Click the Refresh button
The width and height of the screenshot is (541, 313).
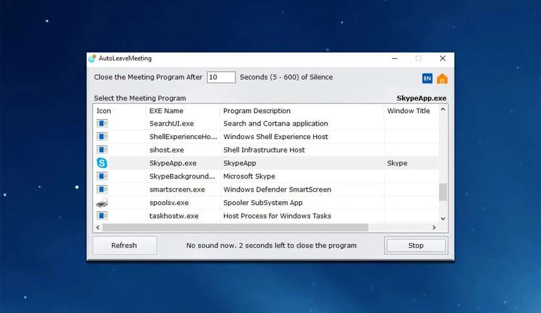pyautogui.click(x=124, y=246)
